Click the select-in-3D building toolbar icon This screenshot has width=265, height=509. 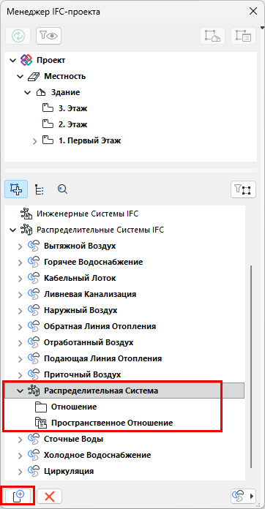point(213,36)
